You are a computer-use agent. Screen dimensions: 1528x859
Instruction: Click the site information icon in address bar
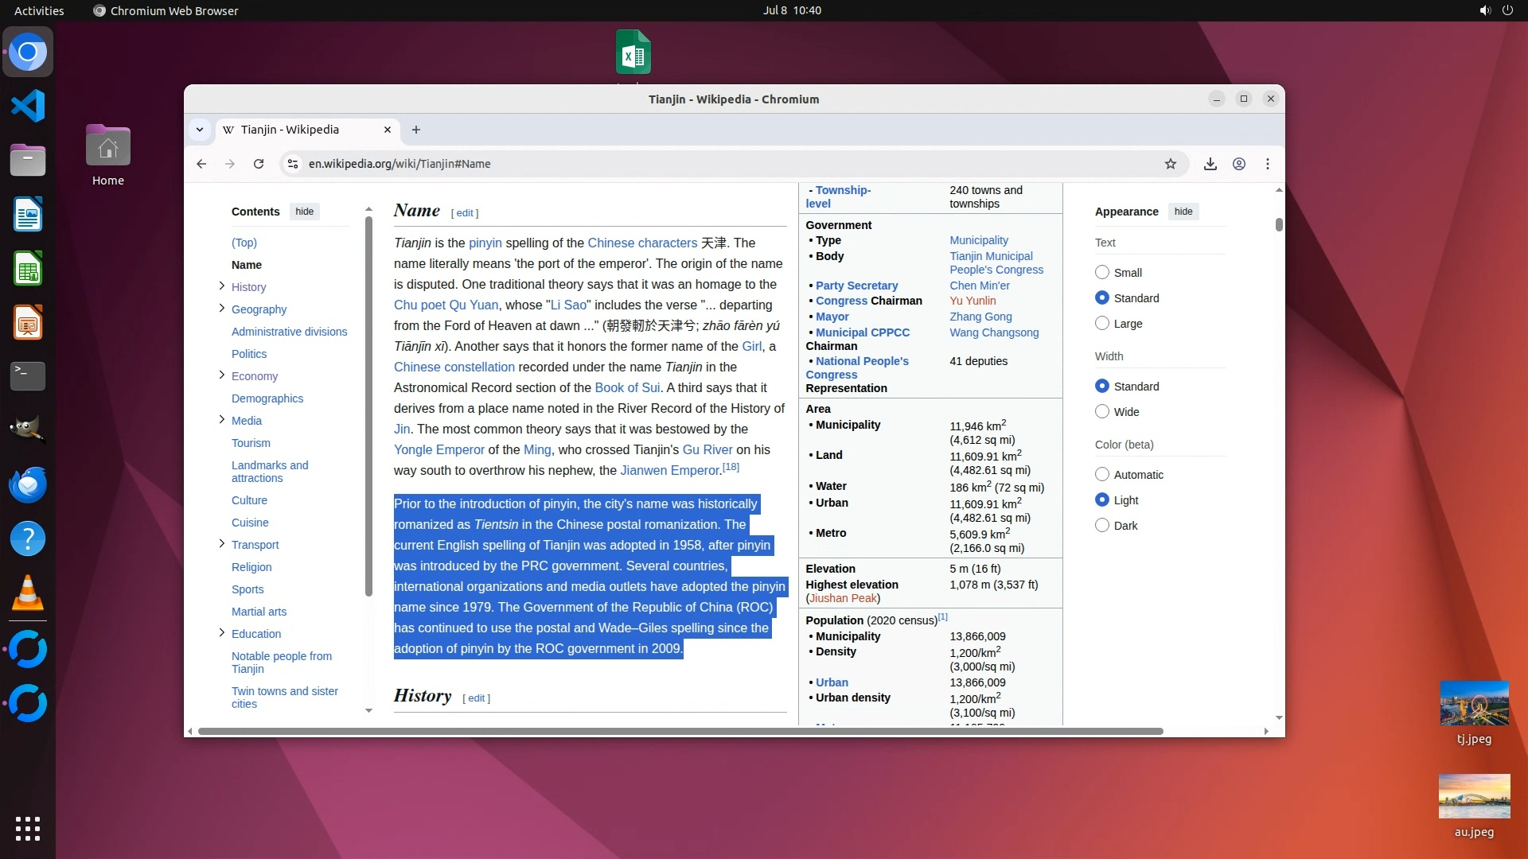click(293, 164)
